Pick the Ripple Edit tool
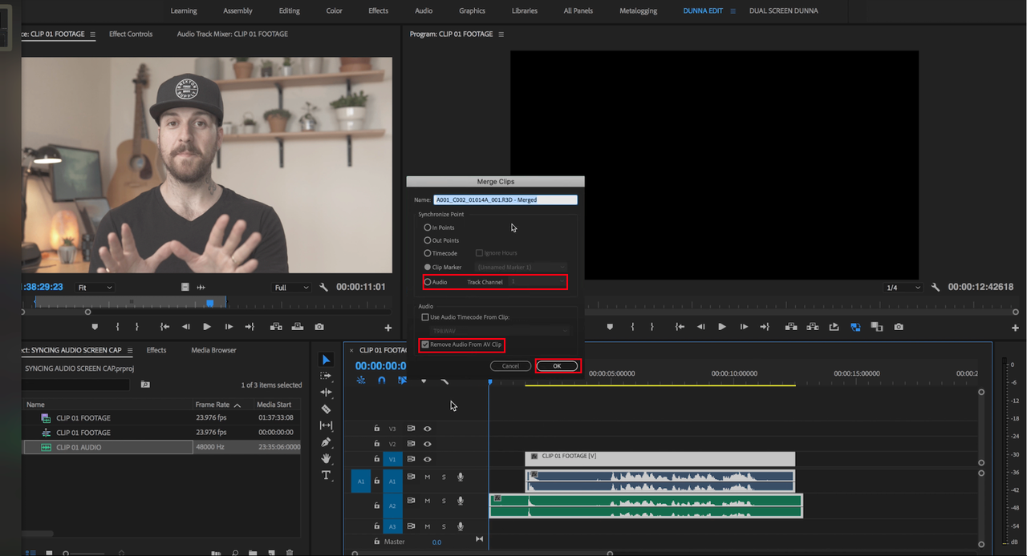 pyautogui.click(x=326, y=393)
